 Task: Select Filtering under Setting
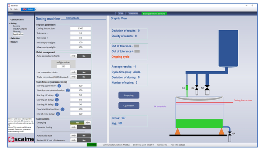[17, 31]
